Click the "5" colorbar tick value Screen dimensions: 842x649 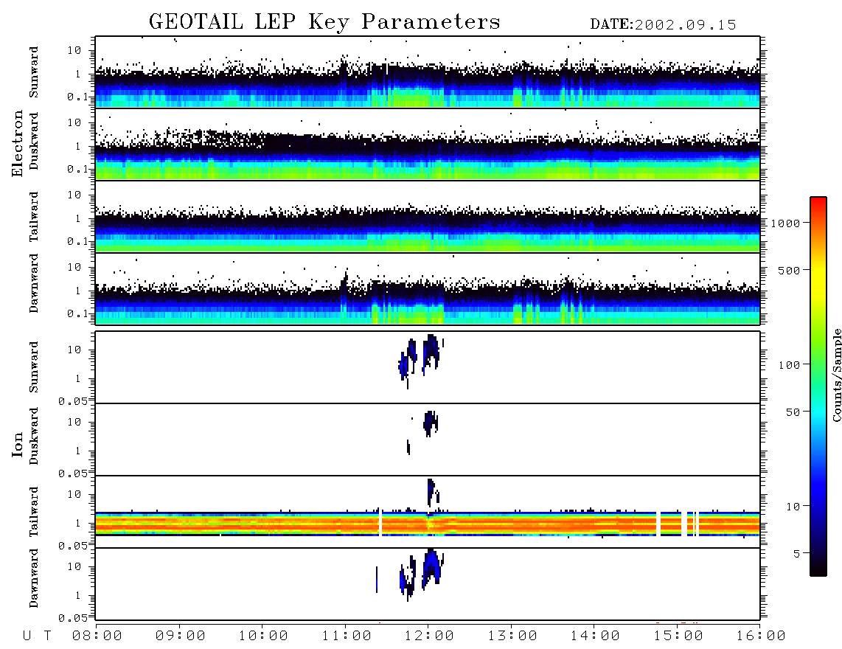pos(796,554)
